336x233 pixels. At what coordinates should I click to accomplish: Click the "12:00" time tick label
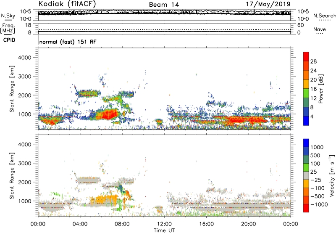pos(164,224)
